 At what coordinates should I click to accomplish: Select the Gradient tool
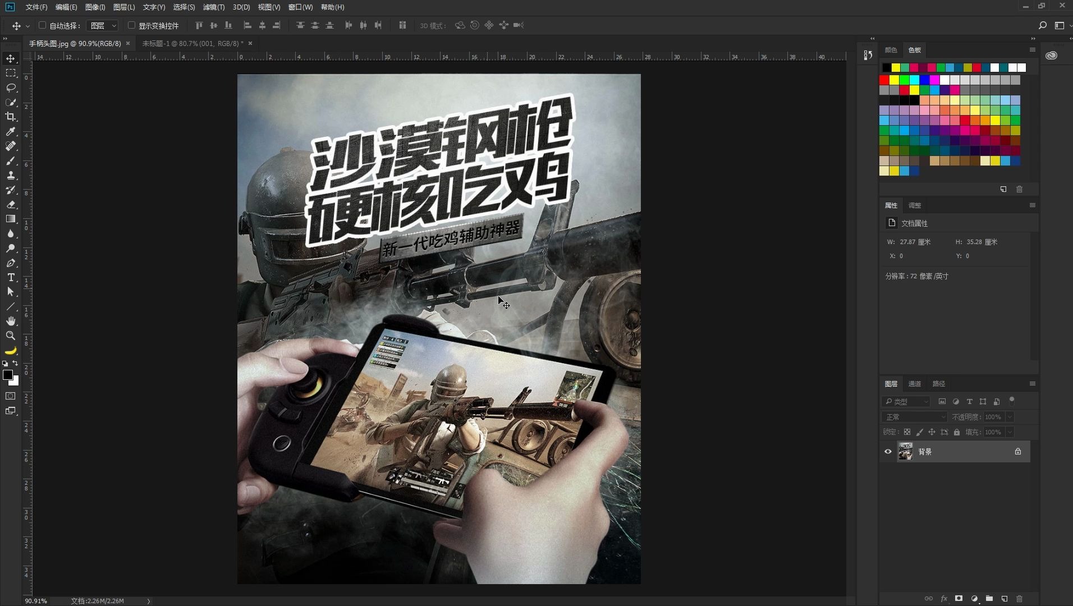coord(11,219)
